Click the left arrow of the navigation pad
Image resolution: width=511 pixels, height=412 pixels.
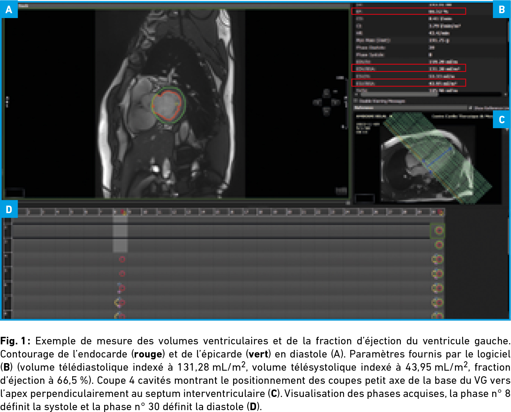pos(317,102)
